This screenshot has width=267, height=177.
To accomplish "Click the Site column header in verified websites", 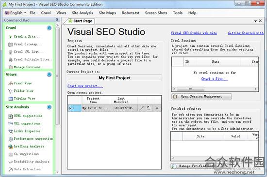I will pyautogui.click(x=203, y=136).
